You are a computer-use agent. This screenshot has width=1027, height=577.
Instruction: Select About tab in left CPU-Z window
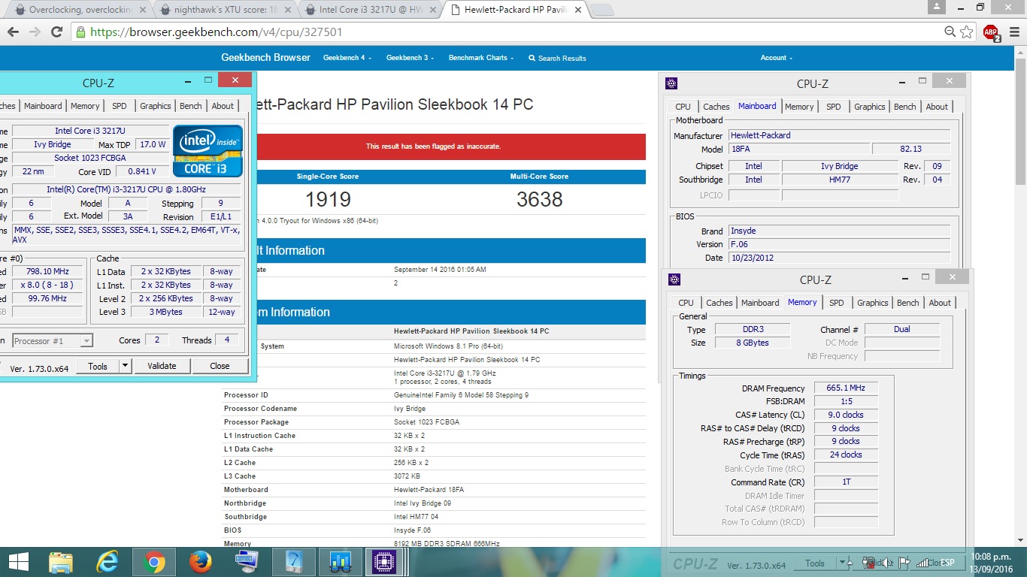click(x=223, y=106)
